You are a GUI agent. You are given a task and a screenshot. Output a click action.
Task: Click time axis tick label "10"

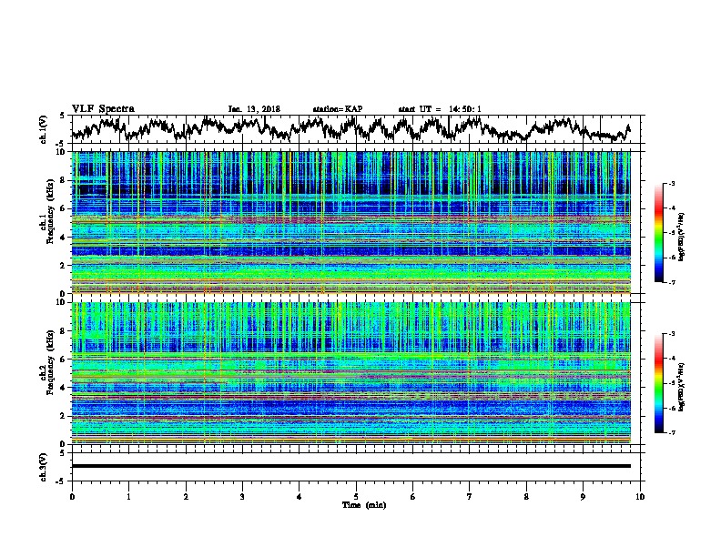coord(640,496)
